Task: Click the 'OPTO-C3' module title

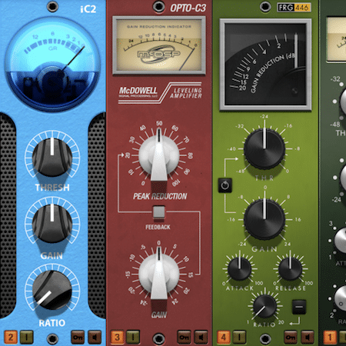Action: [x=188, y=8]
